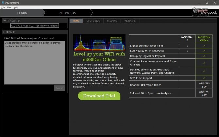Open the Wi-Fi adapter dropdown
The image size is (219, 137).
tap(35, 26)
